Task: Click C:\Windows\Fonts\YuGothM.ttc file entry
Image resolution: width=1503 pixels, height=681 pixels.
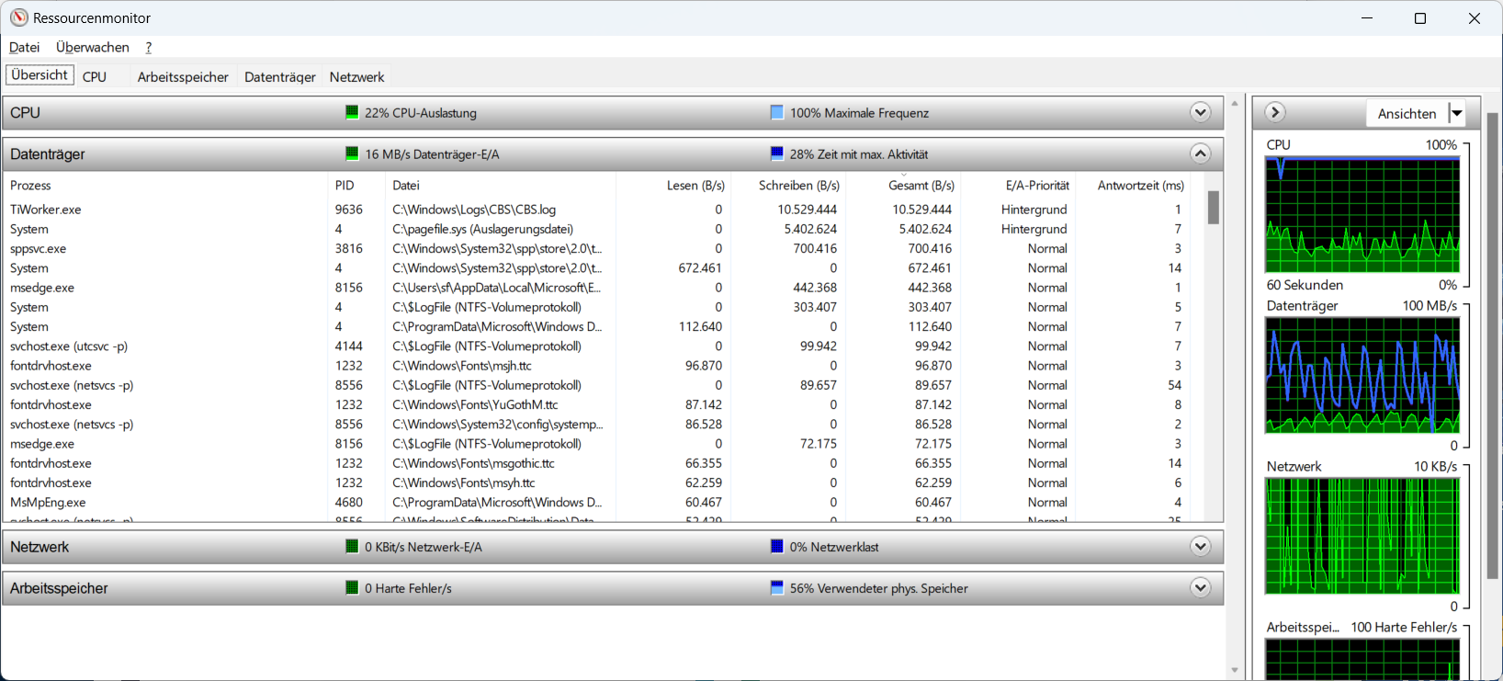Action: [x=475, y=404]
